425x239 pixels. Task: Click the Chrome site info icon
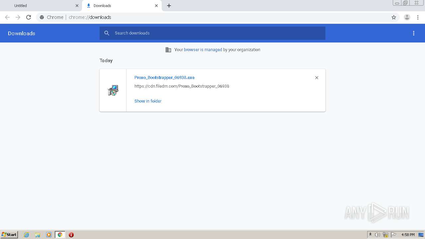tap(42, 17)
